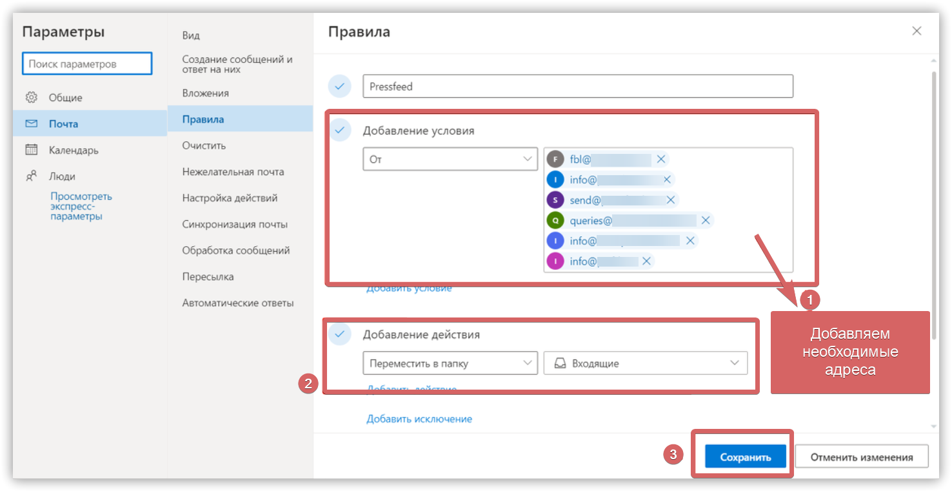Save the rule with Сохранить
Viewport: 952px width, 492px height.
tap(746, 457)
